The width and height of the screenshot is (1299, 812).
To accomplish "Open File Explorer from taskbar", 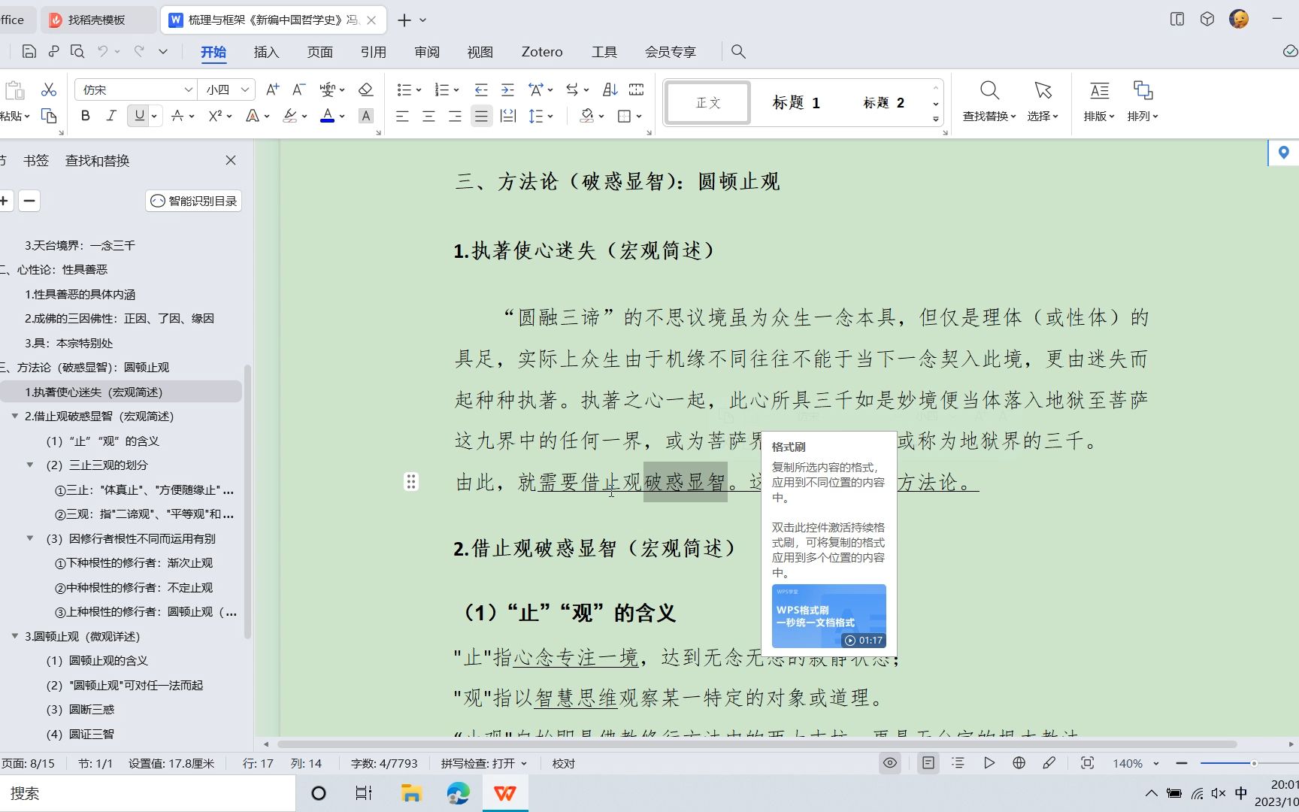I will [x=410, y=793].
